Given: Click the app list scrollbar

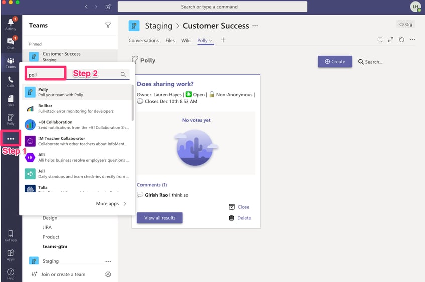Looking at the screenshot, I should 133,103.
